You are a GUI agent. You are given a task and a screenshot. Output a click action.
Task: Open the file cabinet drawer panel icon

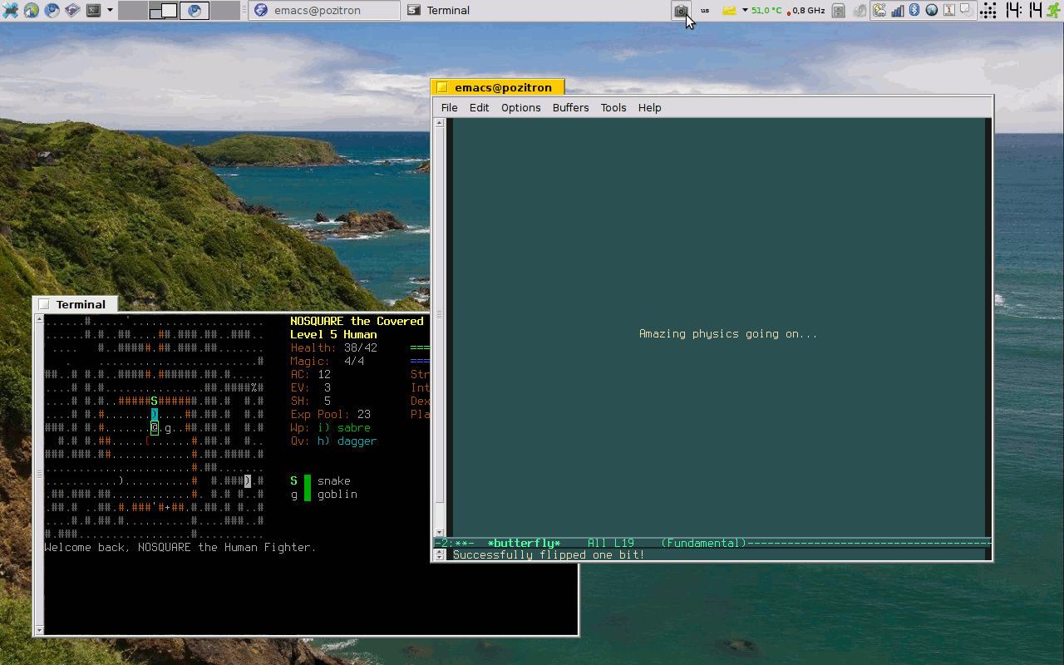839,11
